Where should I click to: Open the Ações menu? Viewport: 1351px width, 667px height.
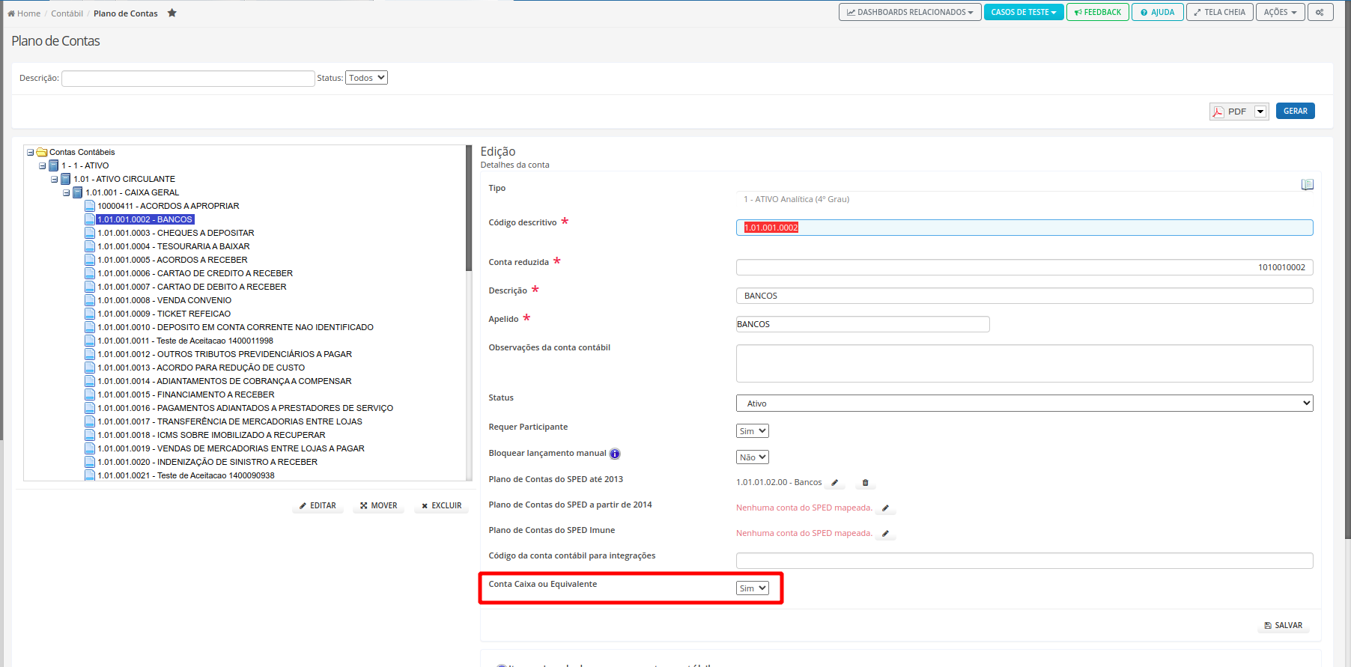pos(1279,12)
